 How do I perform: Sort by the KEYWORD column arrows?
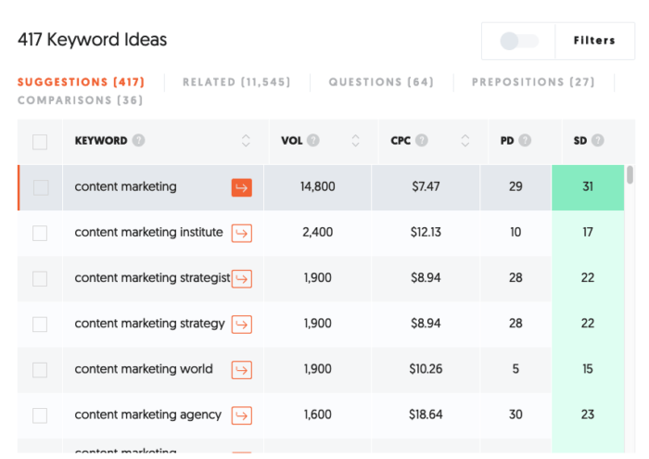(x=246, y=140)
